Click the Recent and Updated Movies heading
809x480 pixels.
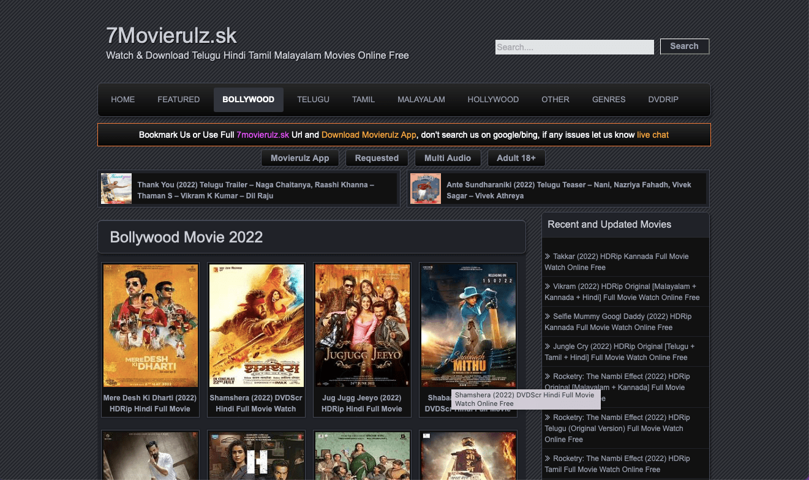coord(609,225)
